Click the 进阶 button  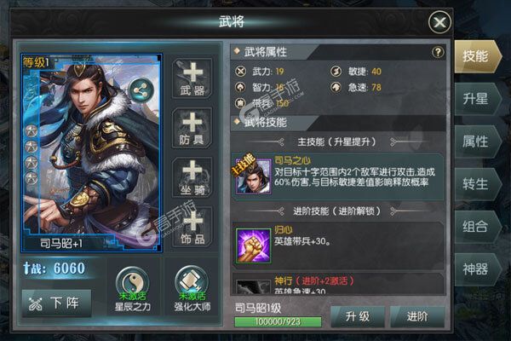tap(417, 316)
